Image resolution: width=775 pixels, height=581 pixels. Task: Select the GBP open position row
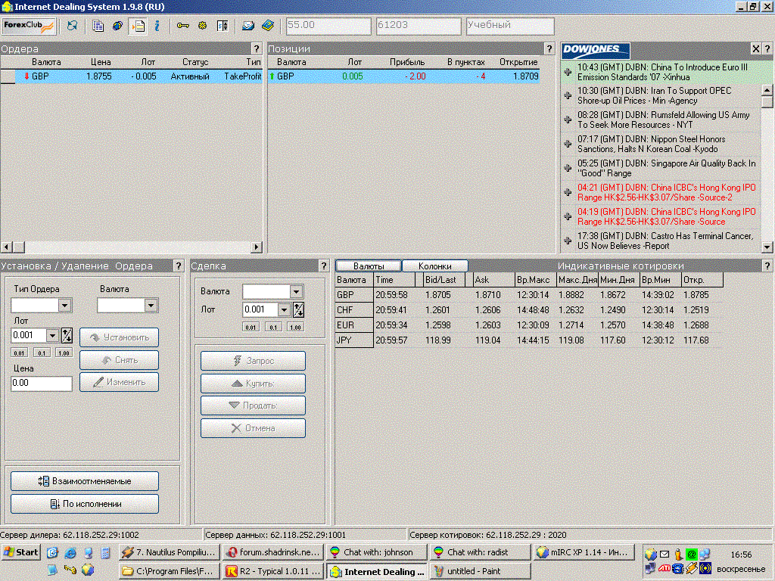point(403,76)
